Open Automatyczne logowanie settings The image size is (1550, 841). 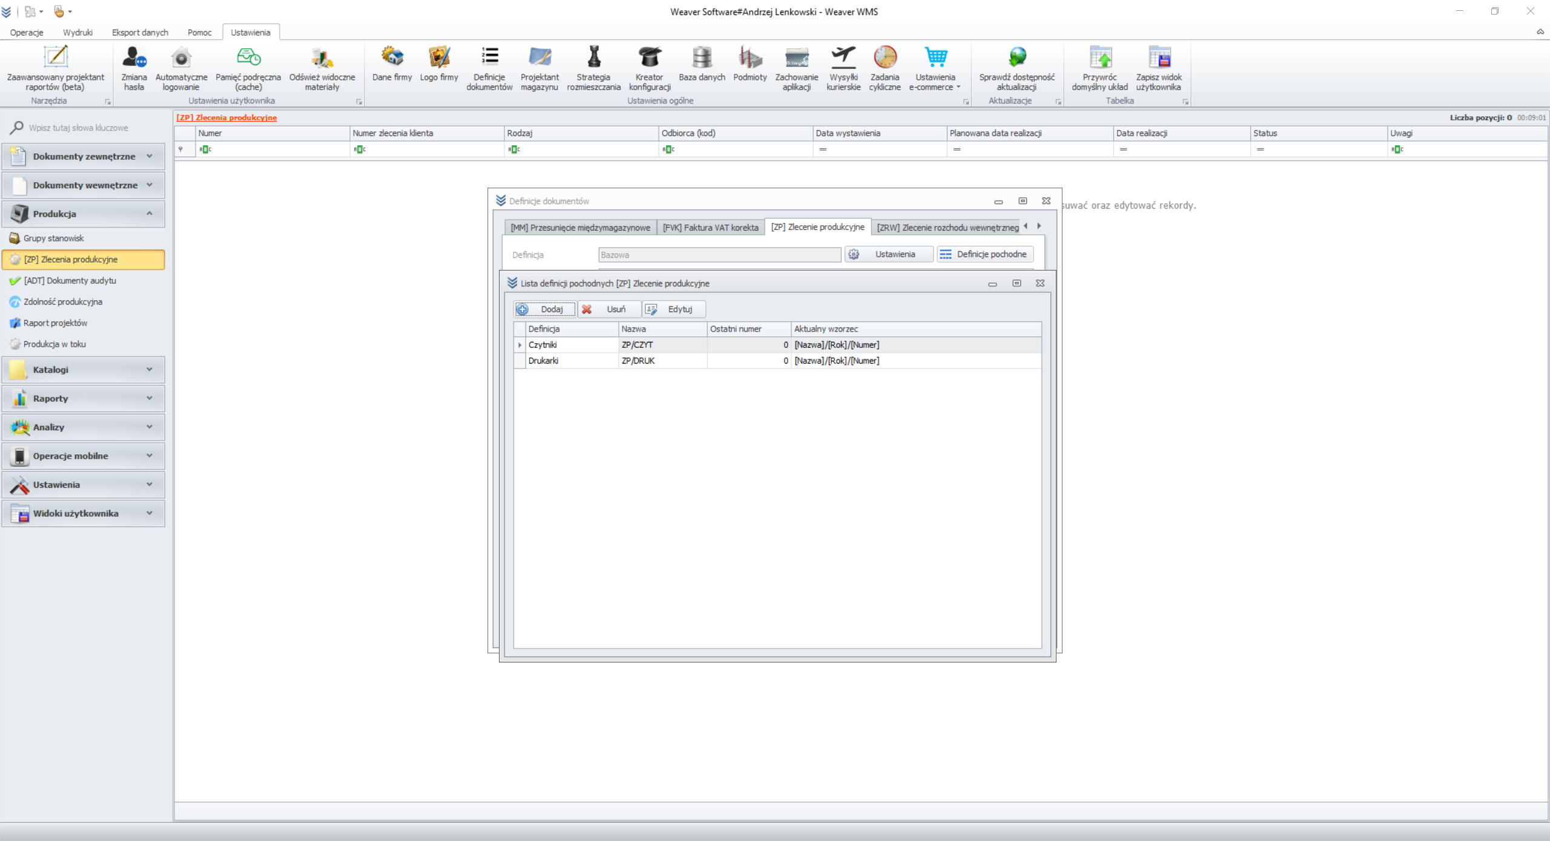181,68
